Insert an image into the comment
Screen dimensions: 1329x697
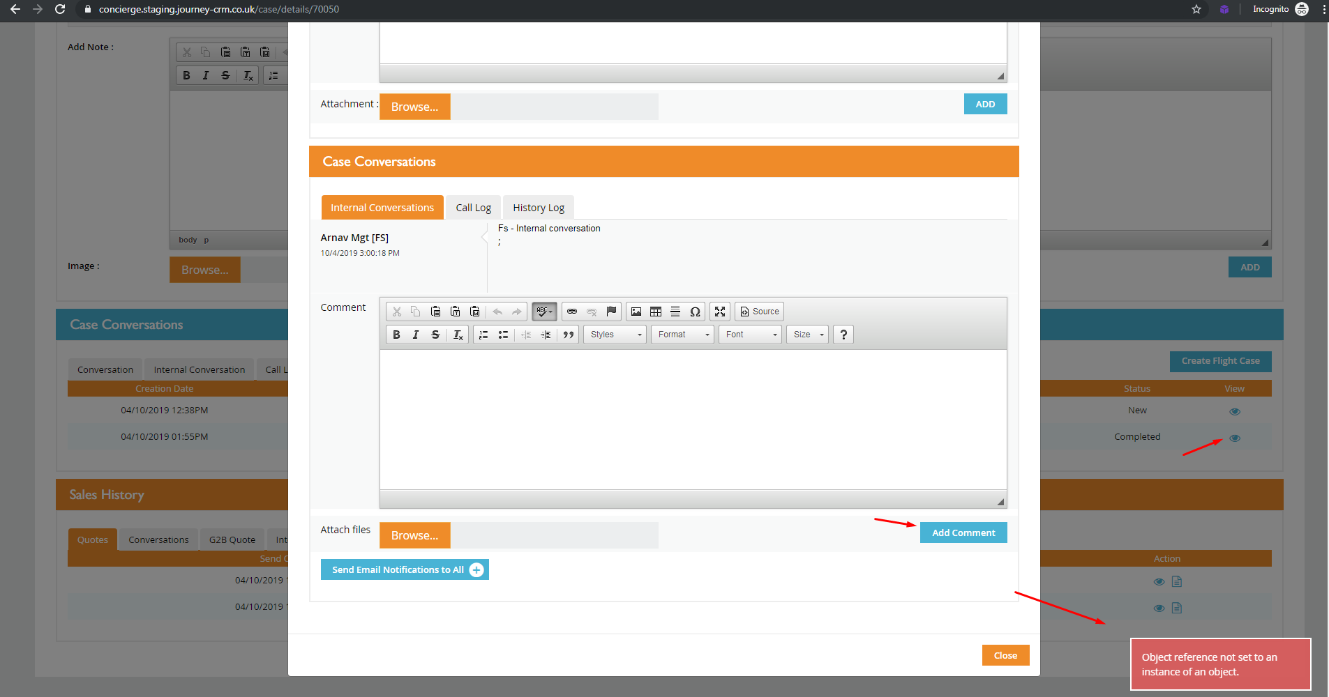tap(636, 312)
